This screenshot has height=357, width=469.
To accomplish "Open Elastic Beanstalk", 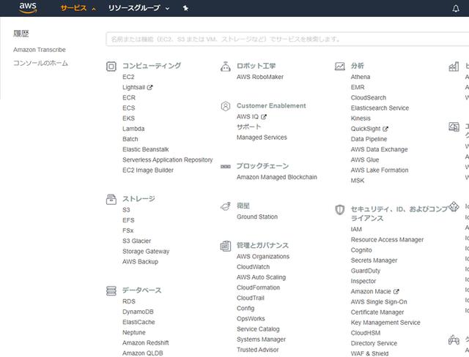I will point(146,149).
